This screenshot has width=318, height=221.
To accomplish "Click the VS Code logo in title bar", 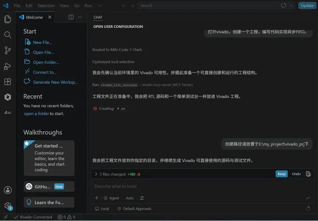I will tap(6, 6).
